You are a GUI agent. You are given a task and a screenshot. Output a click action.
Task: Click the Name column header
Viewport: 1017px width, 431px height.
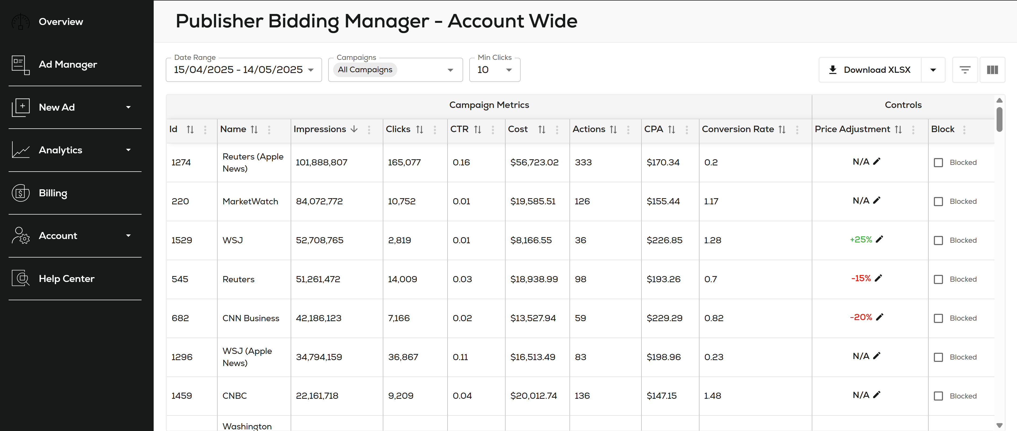[233, 129]
